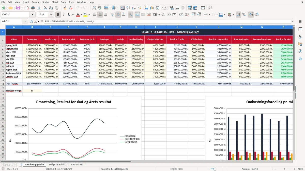Open the Data menu
305x171 pixels.
63,2
